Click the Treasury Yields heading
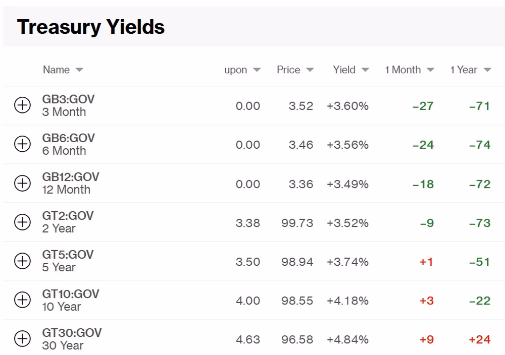Screen dimensions: 505x355 coord(91,27)
